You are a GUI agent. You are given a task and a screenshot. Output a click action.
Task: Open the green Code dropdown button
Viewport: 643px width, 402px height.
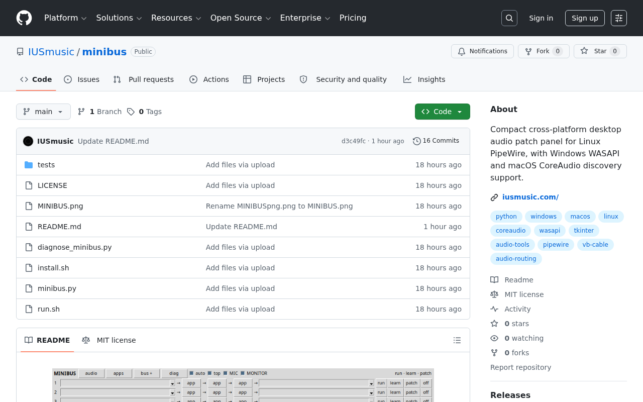pyautogui.click(x=443, y=112)
